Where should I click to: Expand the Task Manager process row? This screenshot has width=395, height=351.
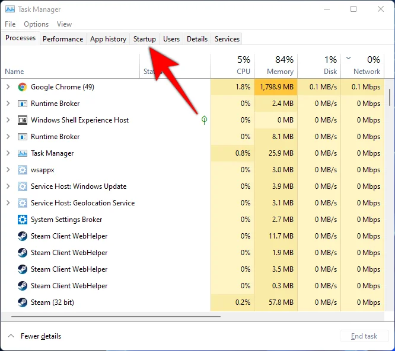click(x=8, y=153)
